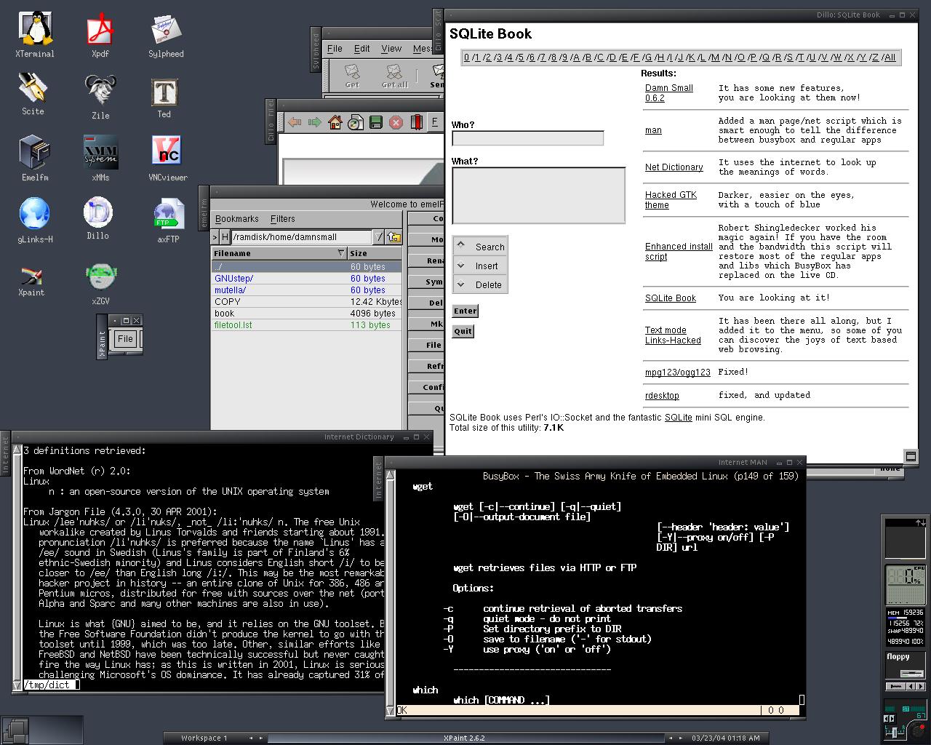Viewport: 931px width, 745px height.
Task: Click the H button beside emelFM path
Action: click(x=225, y=237)
